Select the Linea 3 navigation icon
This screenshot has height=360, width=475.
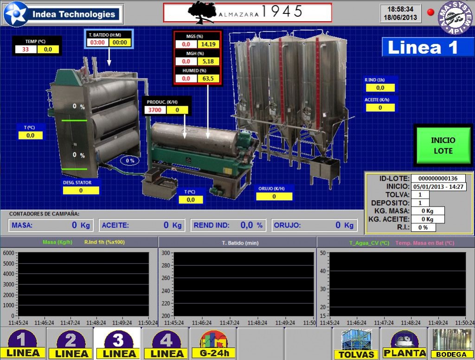(118, 344)
